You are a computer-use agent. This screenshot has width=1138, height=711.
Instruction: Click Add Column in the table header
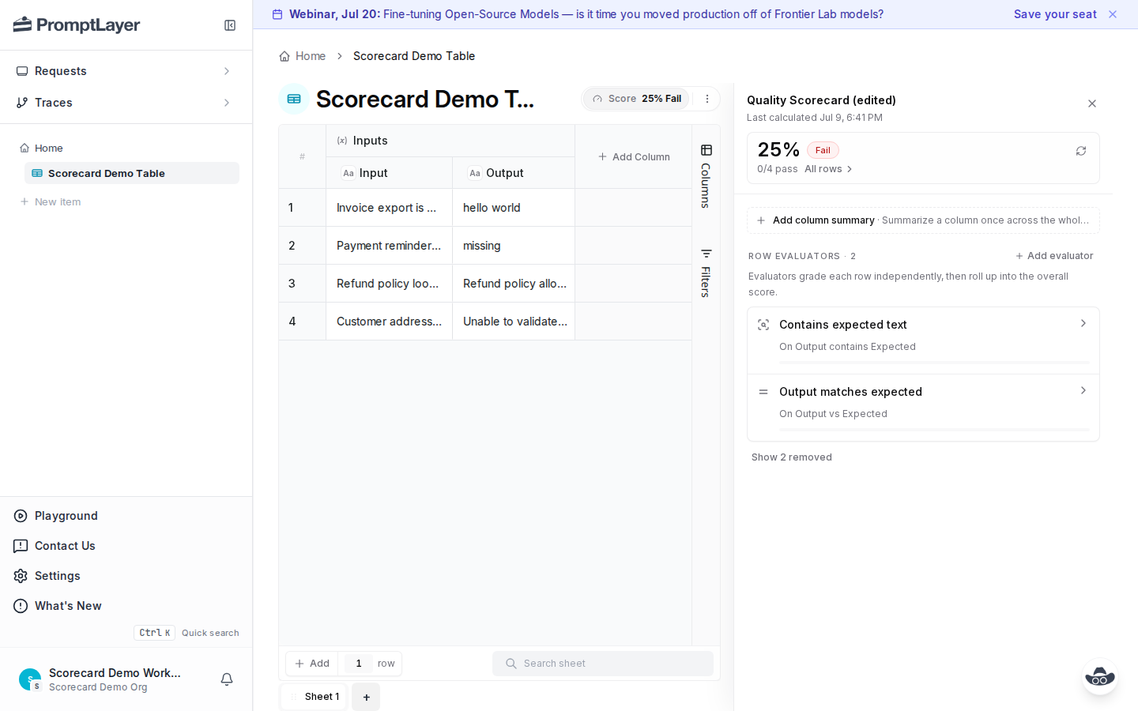click(634, 156)
